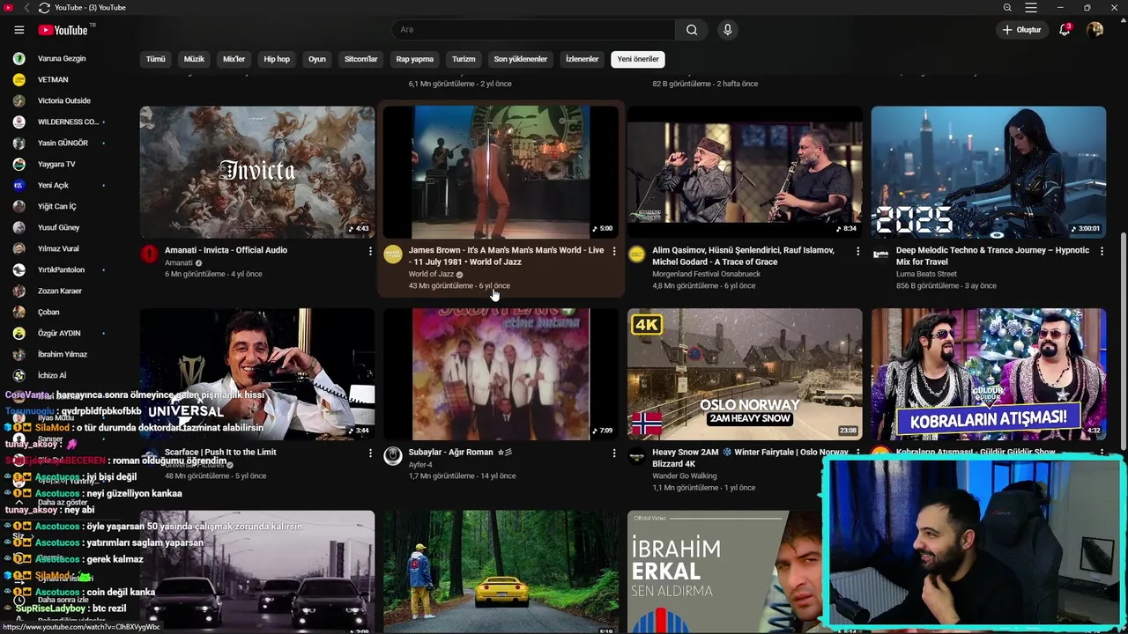This screenshot has width=1128, height=634.
Task: Open Varuna Gezgin subscription avatar
Action: [x=19, y=59]
